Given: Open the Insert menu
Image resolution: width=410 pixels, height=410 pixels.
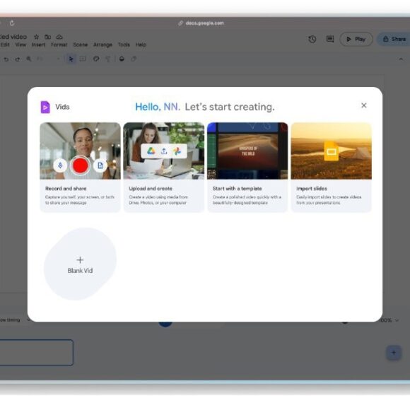Looking at the screenshot, I should click(38, 45).
